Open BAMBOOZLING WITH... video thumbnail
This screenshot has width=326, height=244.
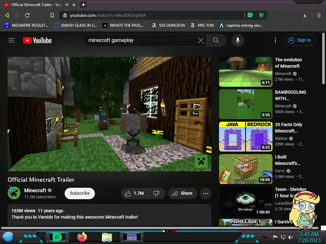click(245, 104)
